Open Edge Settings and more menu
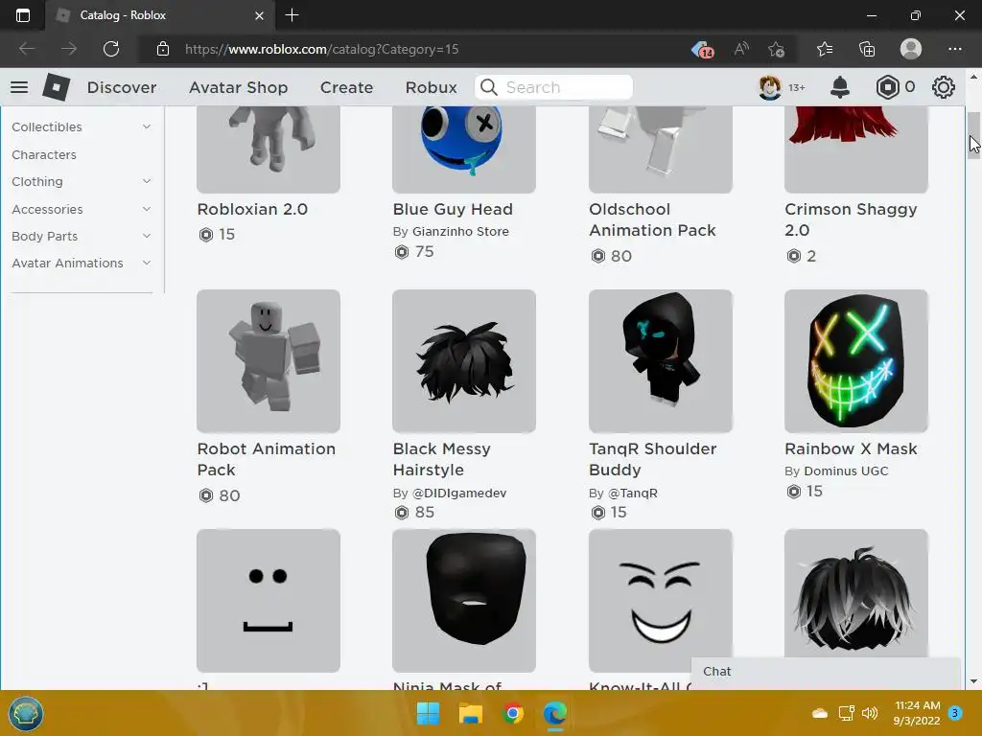Screen dimensions: 982x736 [954, 49]
